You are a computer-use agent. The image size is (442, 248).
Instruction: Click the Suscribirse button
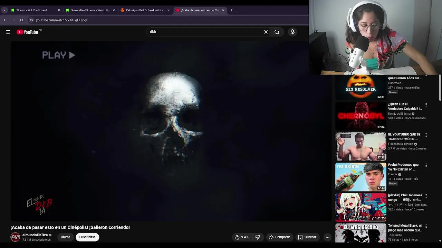pyautogui.click(x=87, y=237)
